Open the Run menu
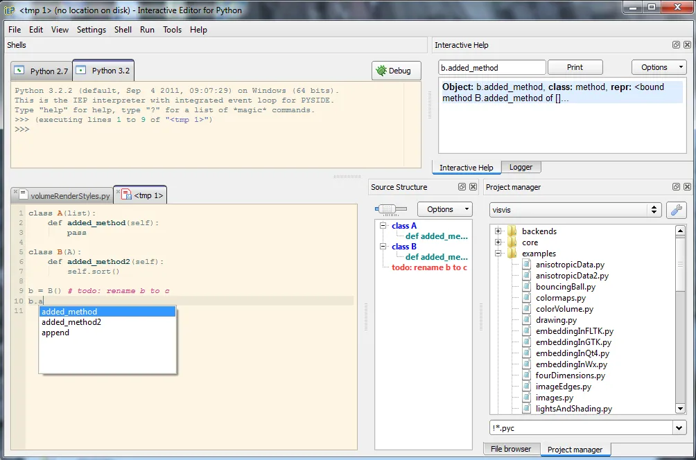This screenshot has width=696, height=460. pos(147,30)
